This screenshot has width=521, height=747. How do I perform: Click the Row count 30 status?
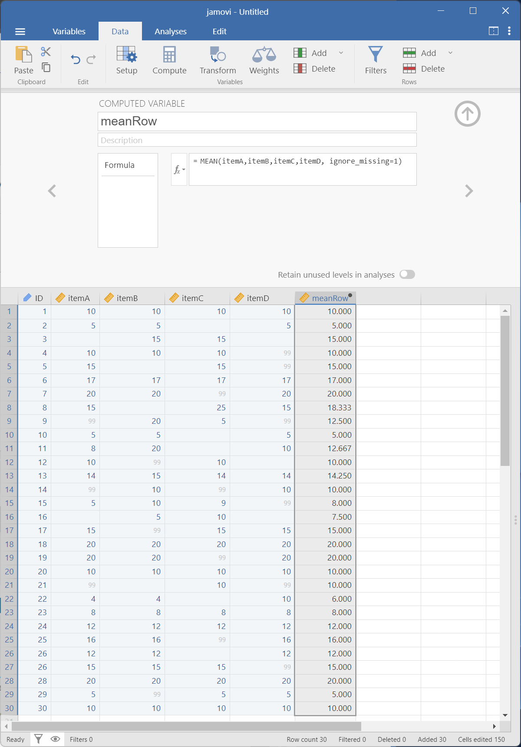pos(307,740)
